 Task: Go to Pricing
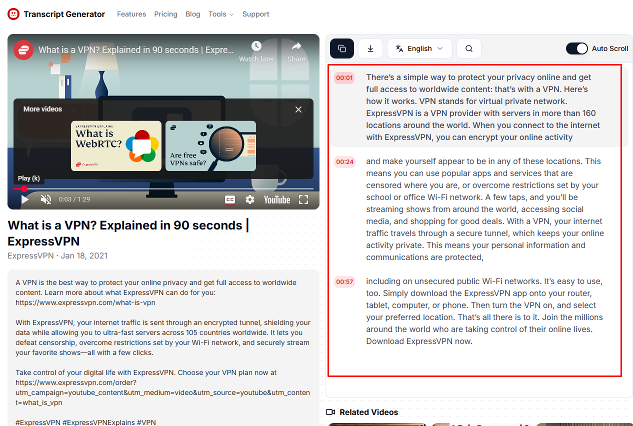165,14
